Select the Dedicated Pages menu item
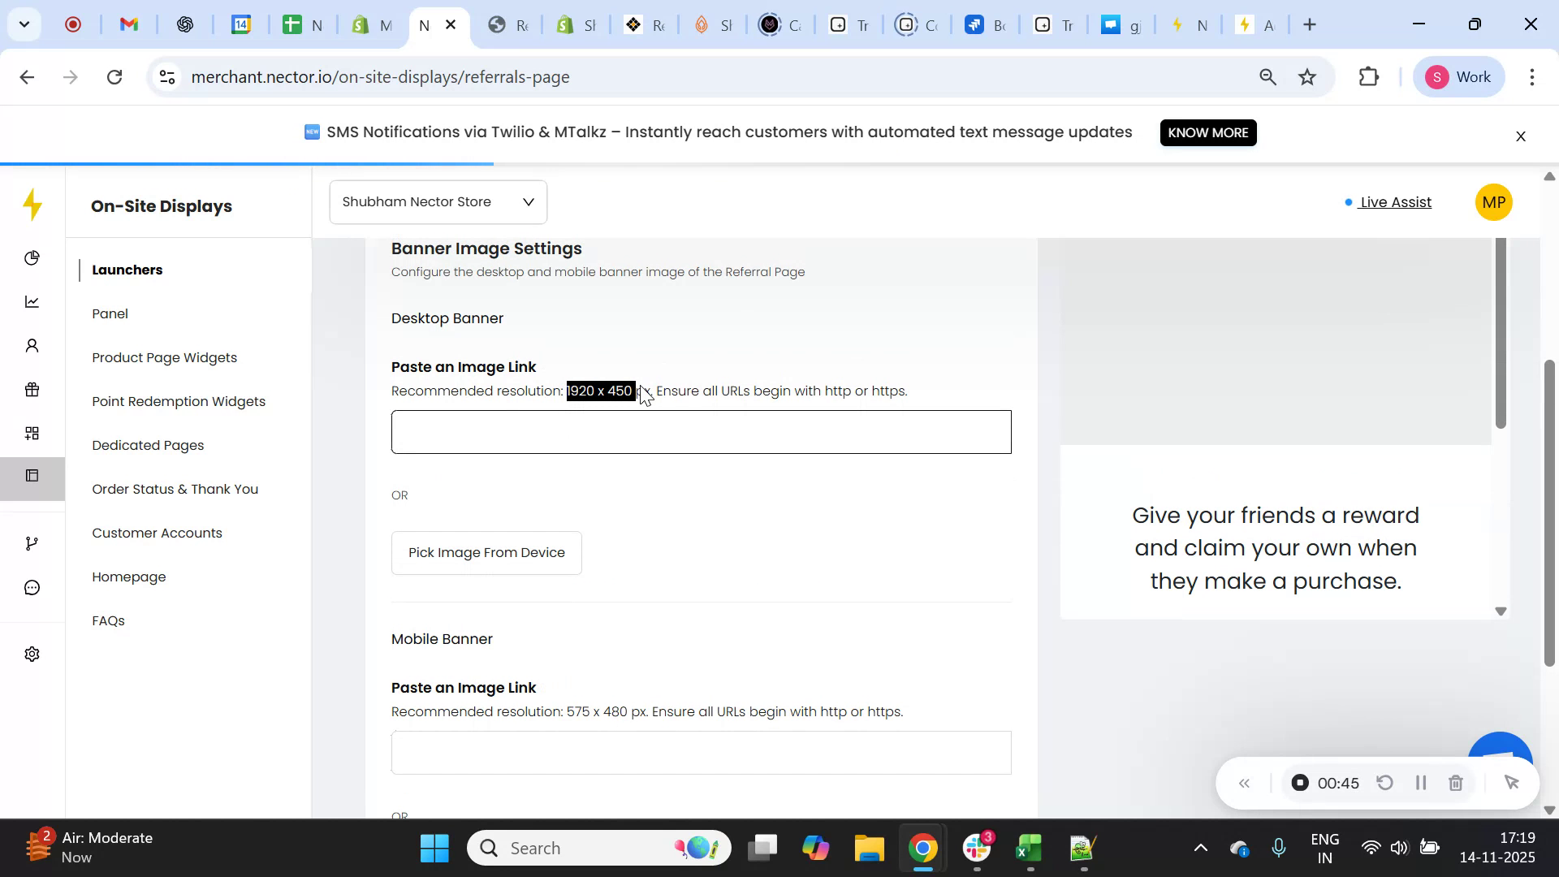The image size is (1559, 877). (148, 445)
